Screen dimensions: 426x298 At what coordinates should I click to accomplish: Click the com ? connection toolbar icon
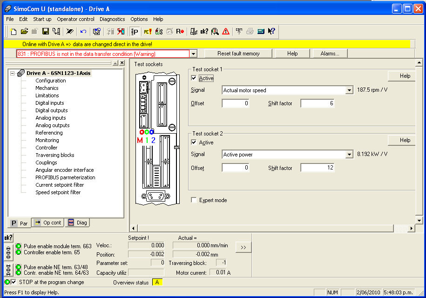[239, 32]
